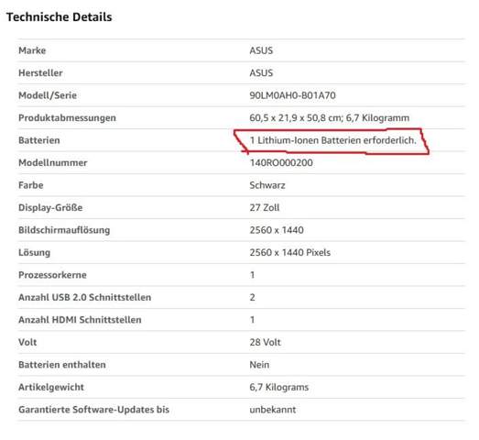Click the ASUS value next to Hersteller

[261, 72]
